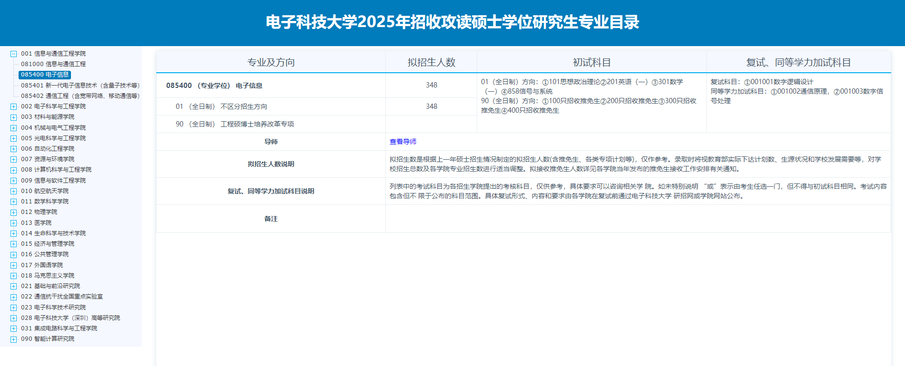Open the 017 外国语学院 label

(42, 265)
